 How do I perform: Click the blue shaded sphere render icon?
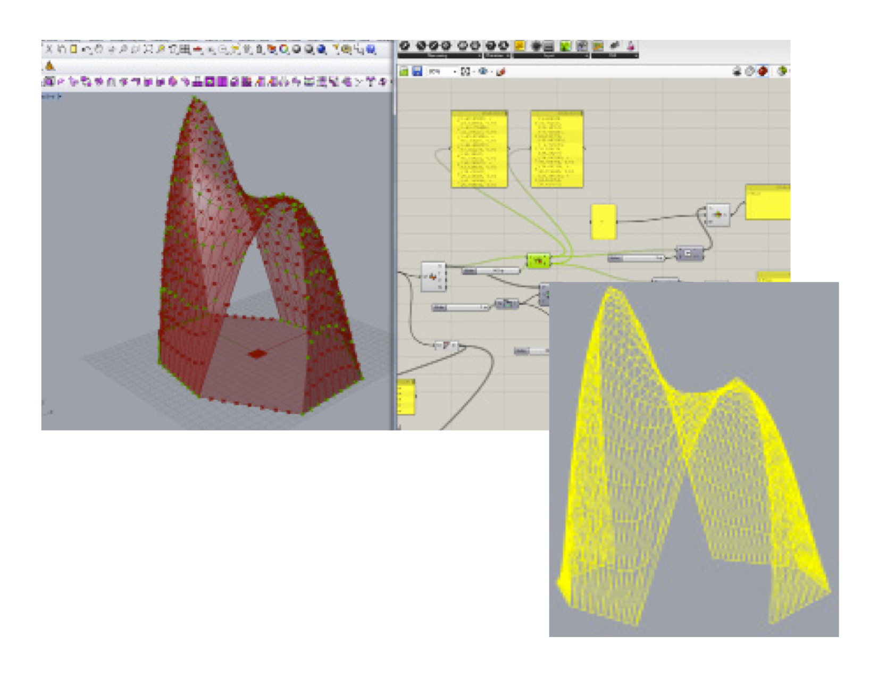[x=322, y=49]
